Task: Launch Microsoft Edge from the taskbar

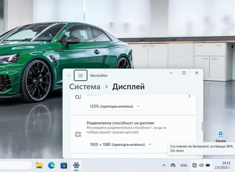Action: click(x=52, y=165)
